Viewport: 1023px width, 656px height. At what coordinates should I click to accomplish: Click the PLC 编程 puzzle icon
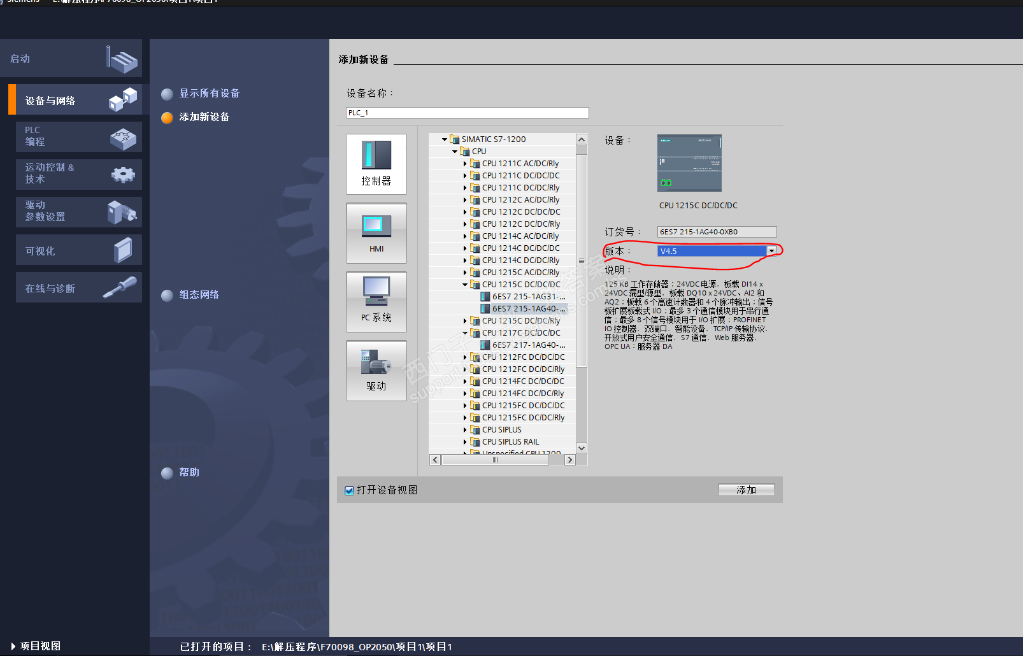pos(123,138)
